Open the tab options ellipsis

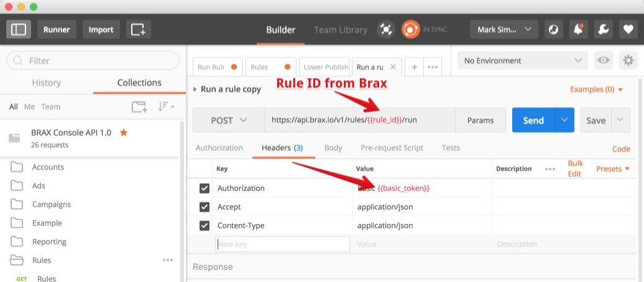(x=433, y=67)
